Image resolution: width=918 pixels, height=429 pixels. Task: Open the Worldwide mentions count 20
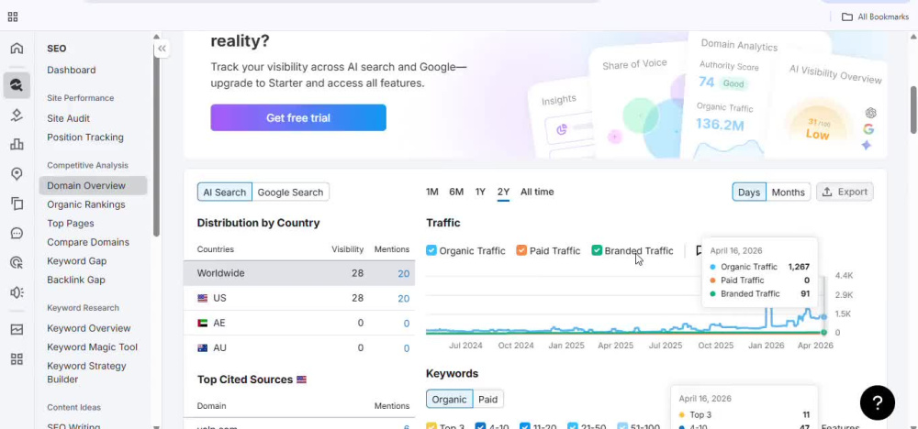[403, 273]
